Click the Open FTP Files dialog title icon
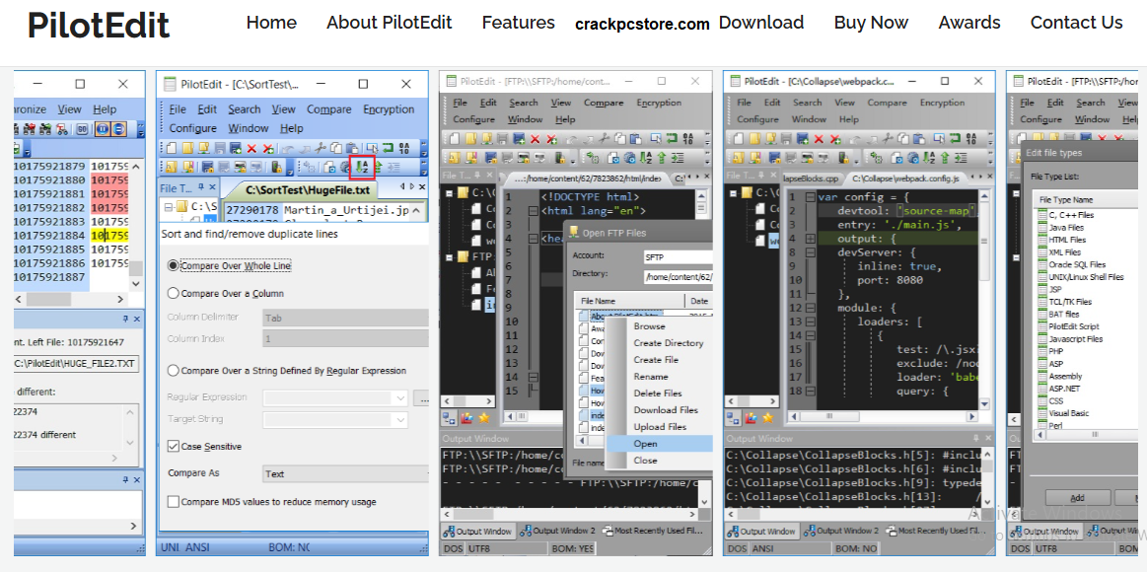This screenshot has height=572, width=1147. click(x=574, y=233)
